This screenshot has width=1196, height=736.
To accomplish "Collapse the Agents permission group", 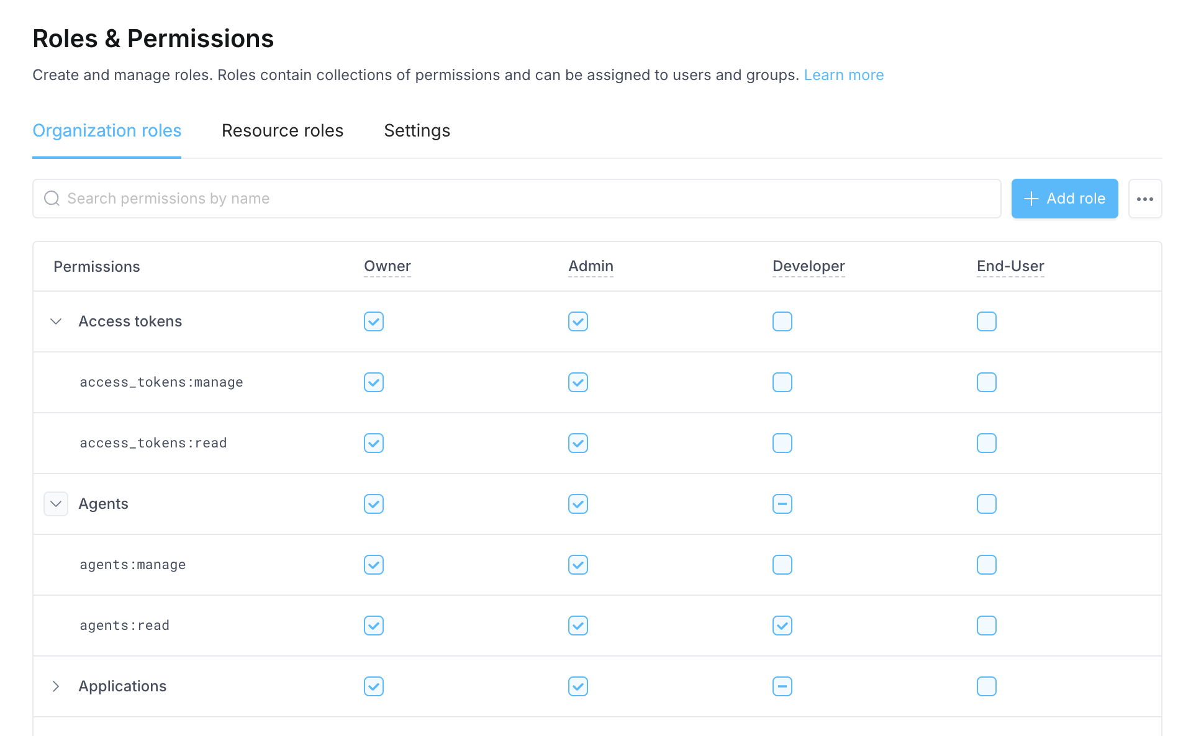I will tap(56, 504).
